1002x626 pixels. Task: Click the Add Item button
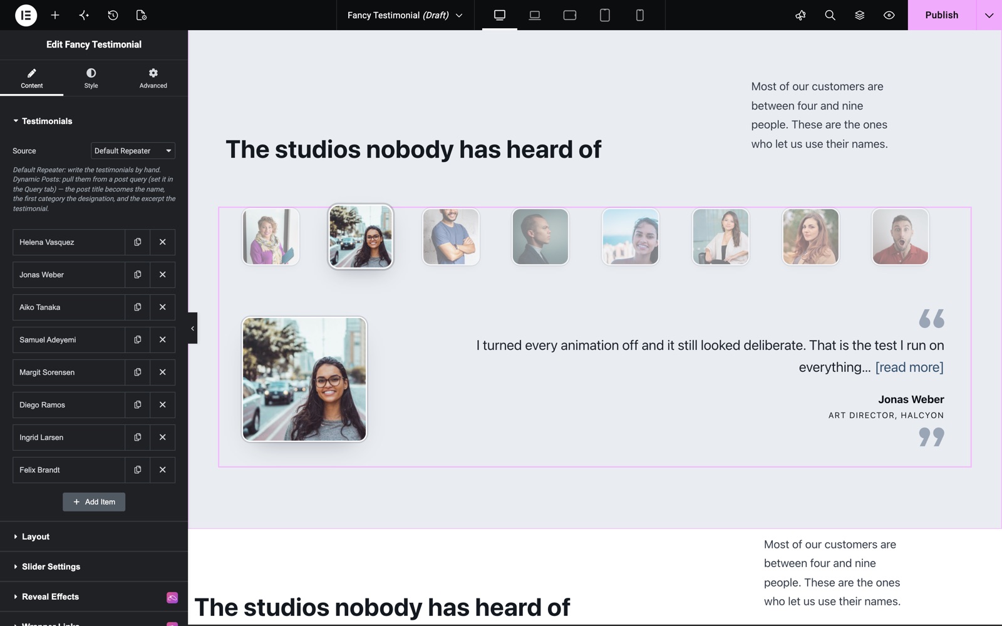tap(94, 502)
